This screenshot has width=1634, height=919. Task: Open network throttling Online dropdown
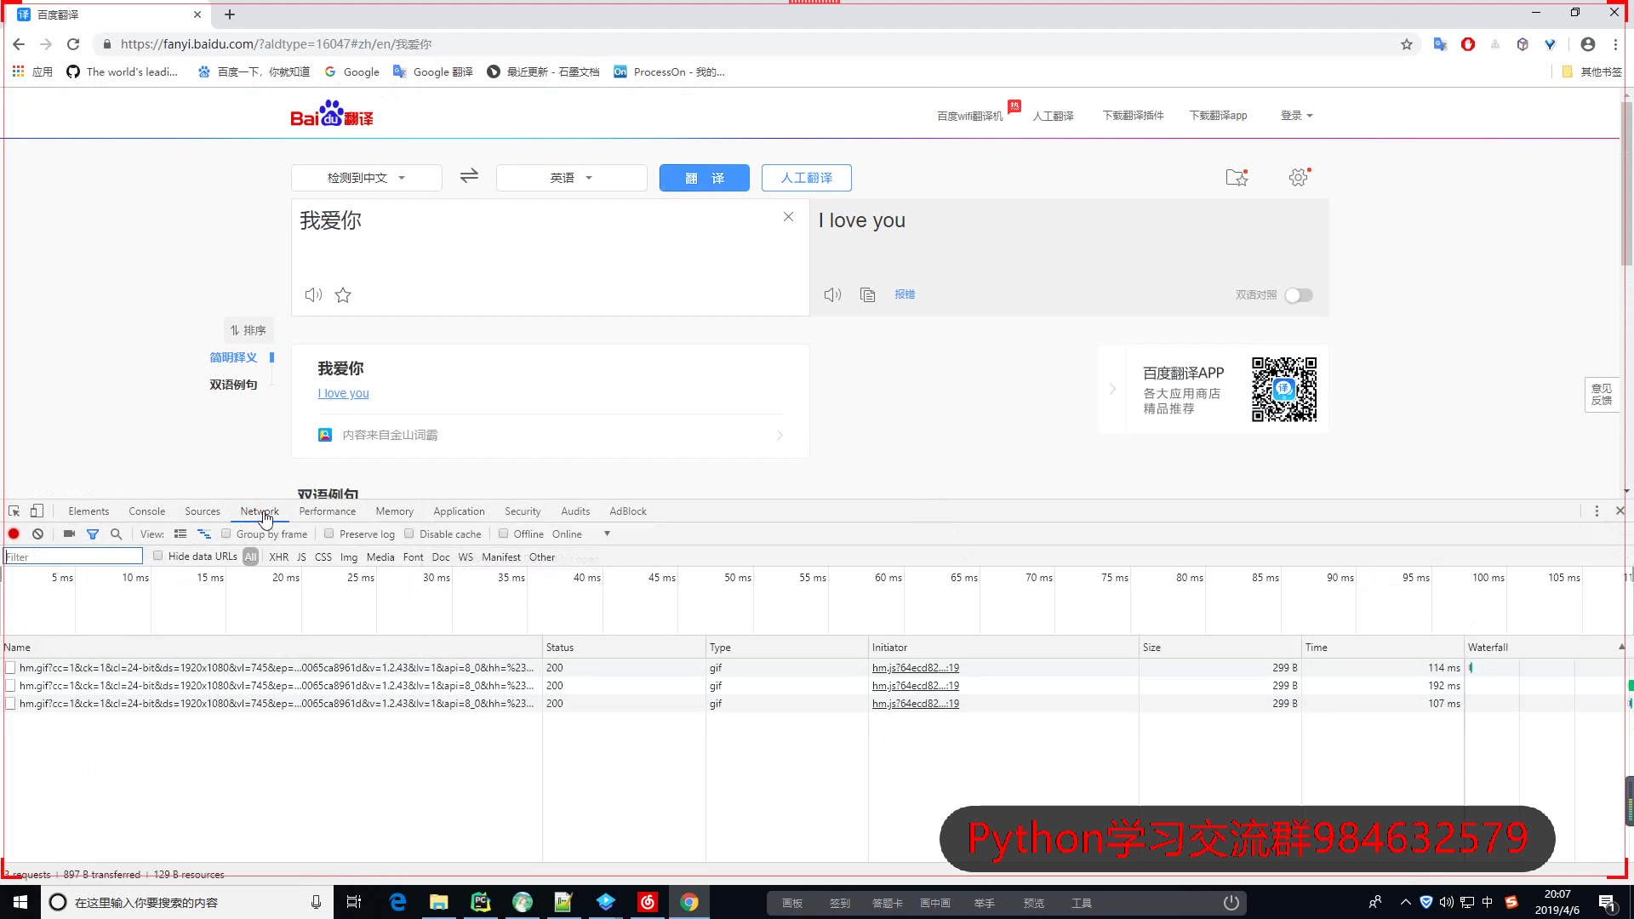[581, 534]
